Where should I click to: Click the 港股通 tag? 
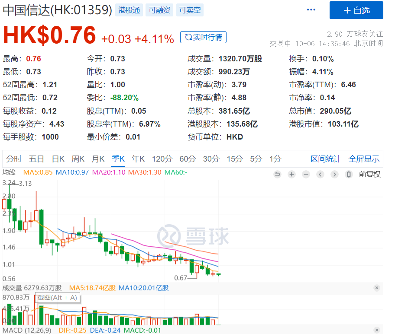point(129,10)
